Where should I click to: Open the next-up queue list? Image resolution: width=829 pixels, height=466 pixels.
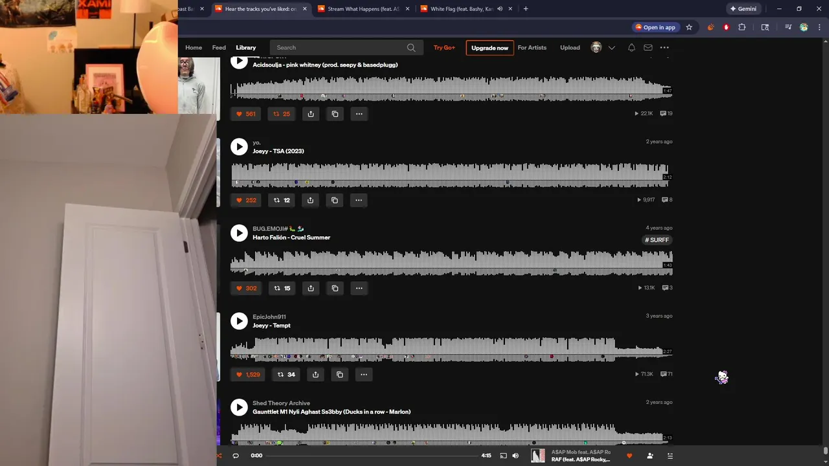[670, 456]
